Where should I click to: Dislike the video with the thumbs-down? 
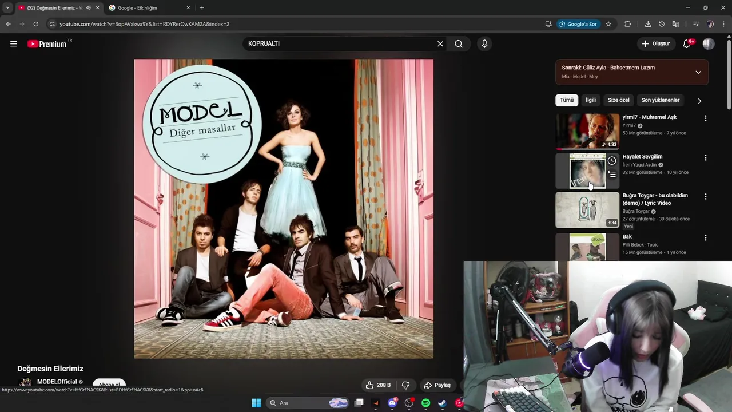click(405, 385)
